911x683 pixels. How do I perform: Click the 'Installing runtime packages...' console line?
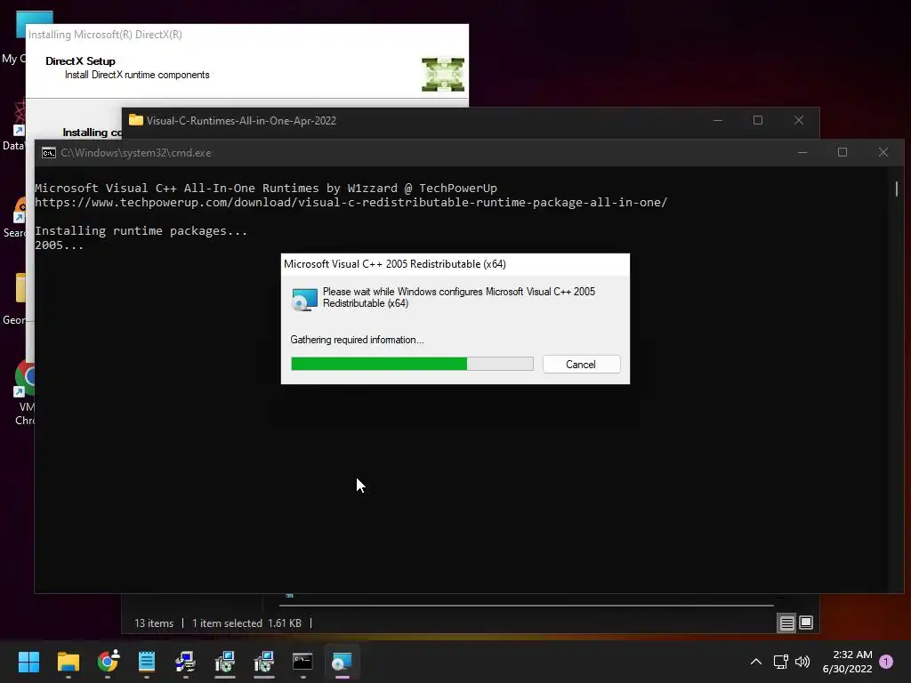point(141,230)
